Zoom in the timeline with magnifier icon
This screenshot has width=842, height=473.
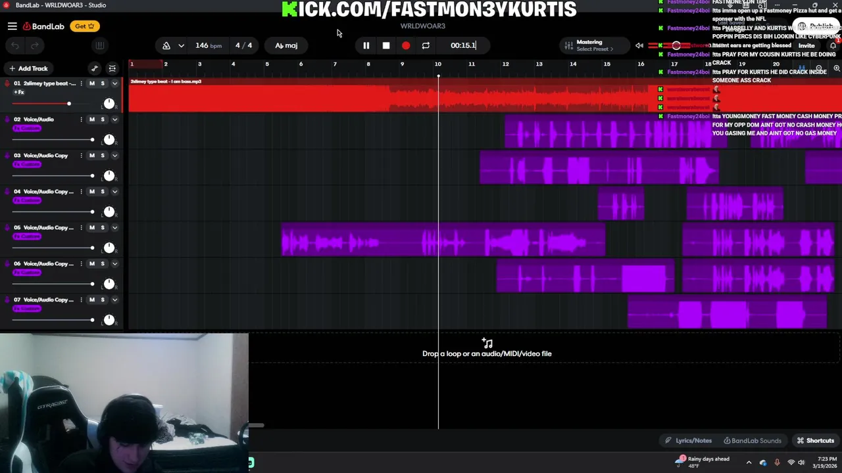pyautogui.click(x=837, y=68)
